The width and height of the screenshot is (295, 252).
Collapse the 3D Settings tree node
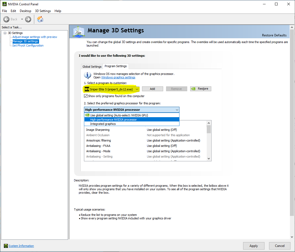click(x=5, y=33)
